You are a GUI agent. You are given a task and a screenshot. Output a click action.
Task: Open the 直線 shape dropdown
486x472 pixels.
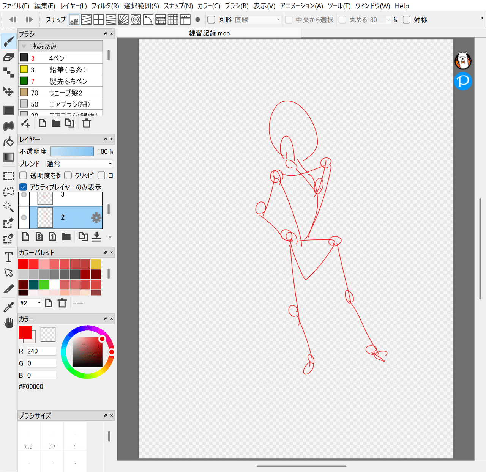click(x=257, y=20)
